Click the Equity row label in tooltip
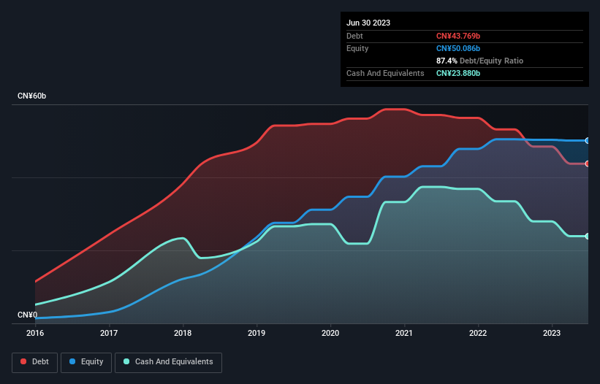This screenshot has width=600, height=384. coord(357,48)
